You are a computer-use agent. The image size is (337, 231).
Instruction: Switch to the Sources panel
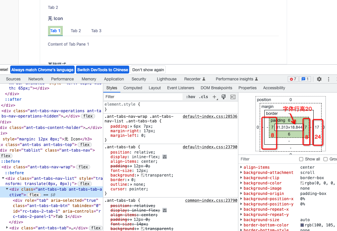click(13, 79)
